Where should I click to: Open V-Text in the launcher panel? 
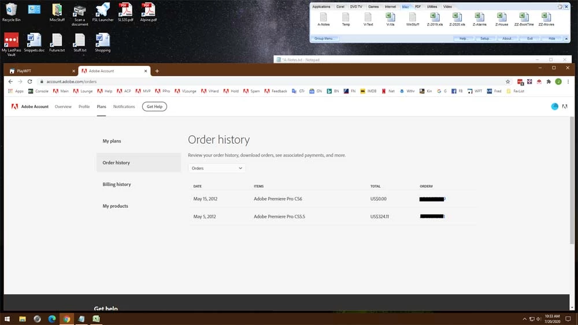[x=368, y=19]
